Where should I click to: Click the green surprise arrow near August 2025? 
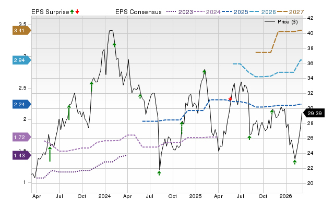click(249, 138)
